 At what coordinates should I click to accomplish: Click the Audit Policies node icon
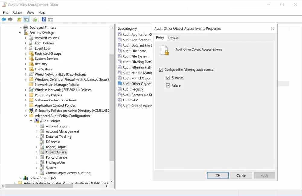(x=37, y=121)
